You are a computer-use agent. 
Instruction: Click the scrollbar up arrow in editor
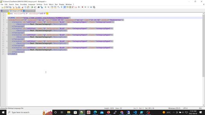click(204, 13)
